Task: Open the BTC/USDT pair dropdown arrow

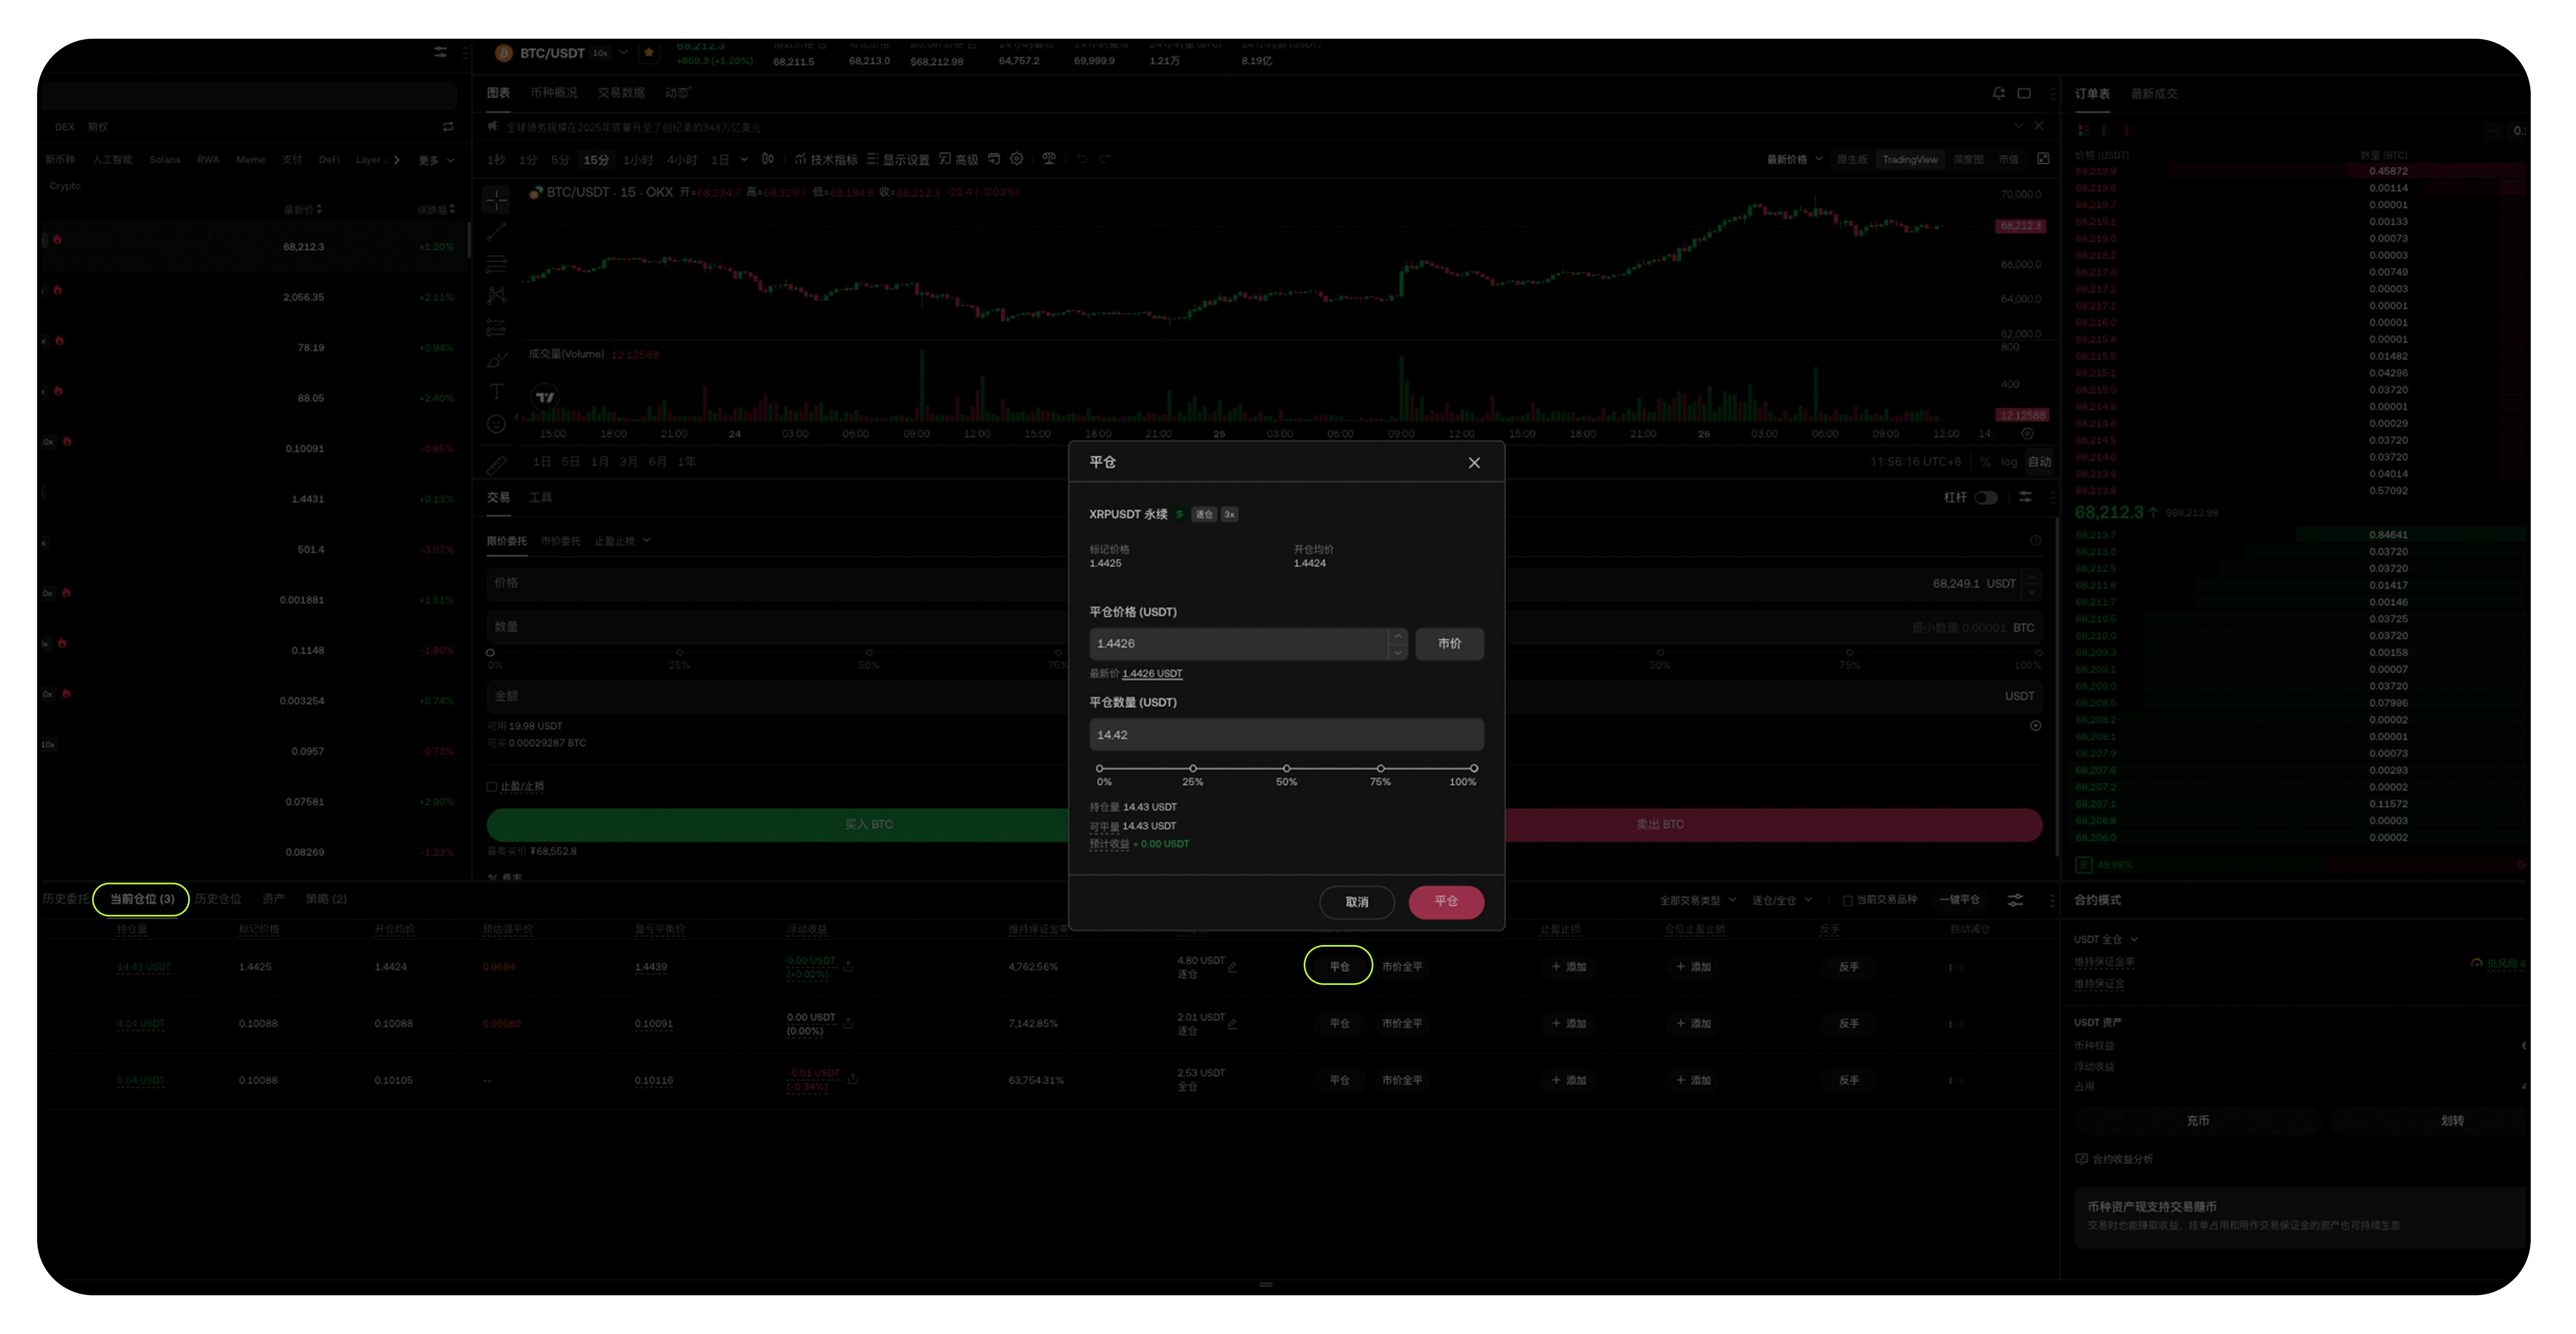Action: pyautogui.click(x=623, y=52)
